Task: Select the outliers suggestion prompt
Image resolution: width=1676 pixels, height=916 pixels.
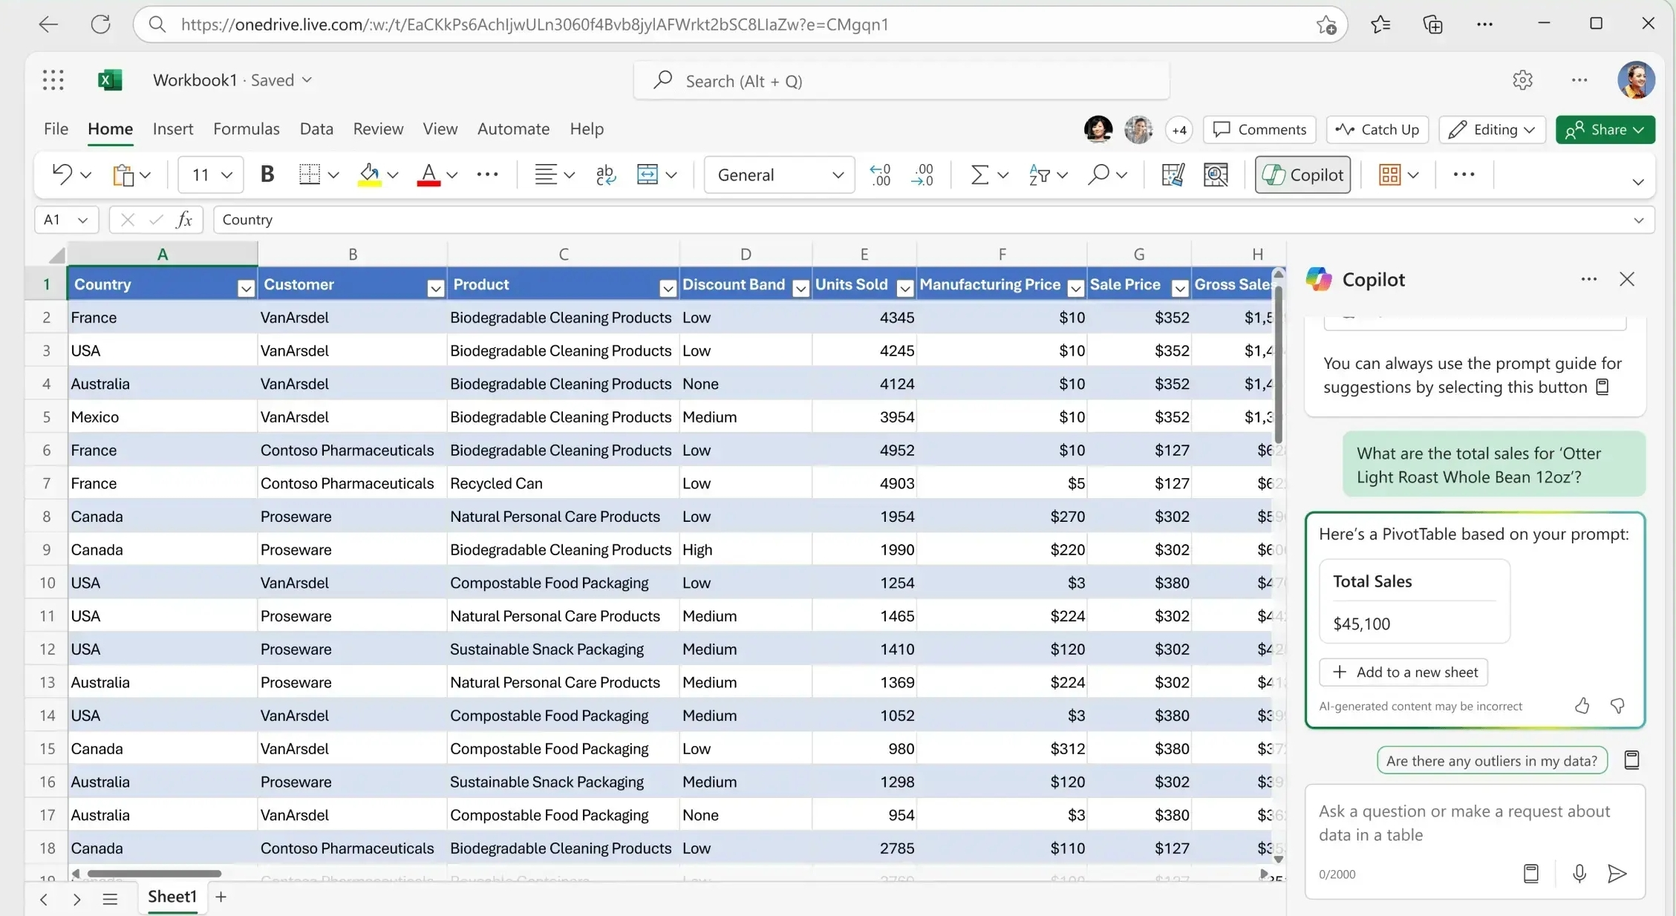Action: (1492, 760)
